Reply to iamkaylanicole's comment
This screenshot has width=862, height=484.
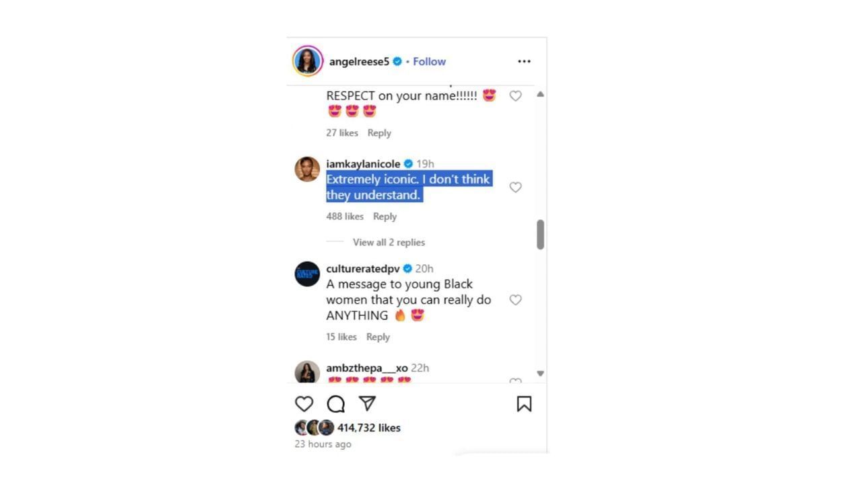coord(385,216)
